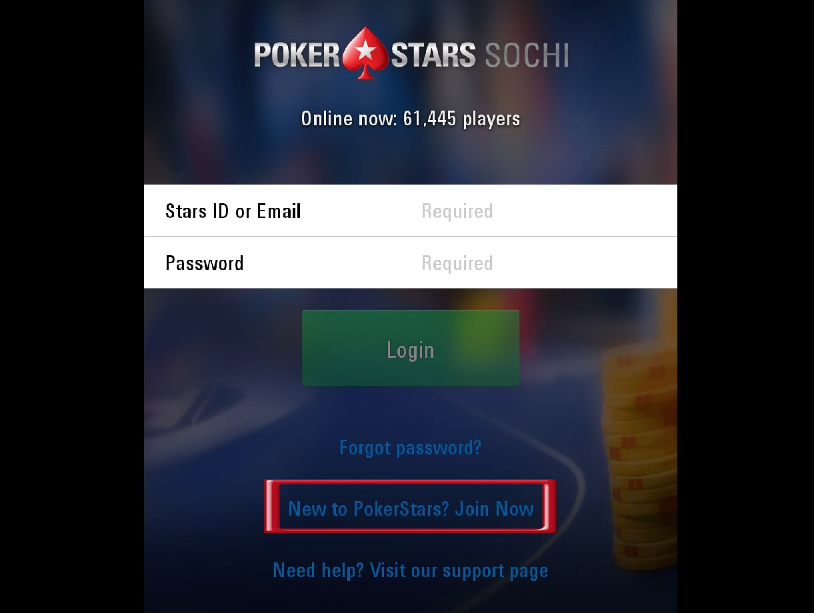The width and height of the screenshot is (814, 613).
Task: Click the word POKER in the logo
Action: (x=297, y=56)
